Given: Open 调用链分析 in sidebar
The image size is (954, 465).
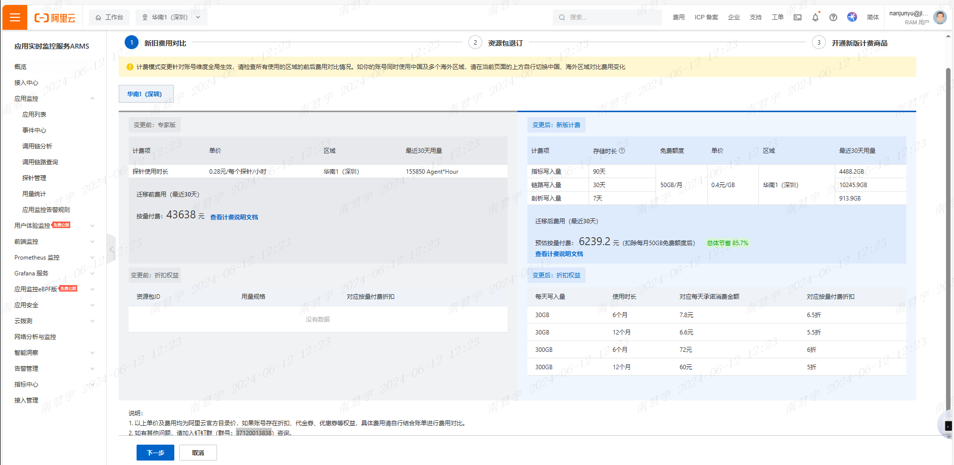Looking at the screenshot, I should tap(37, 146).
